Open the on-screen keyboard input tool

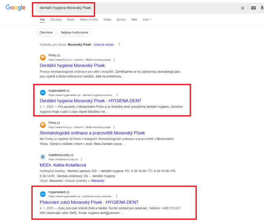[253, 8]
